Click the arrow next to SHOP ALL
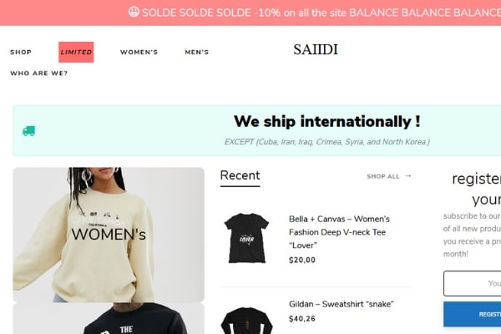501x334 pixels. click(x=408, y=176)
